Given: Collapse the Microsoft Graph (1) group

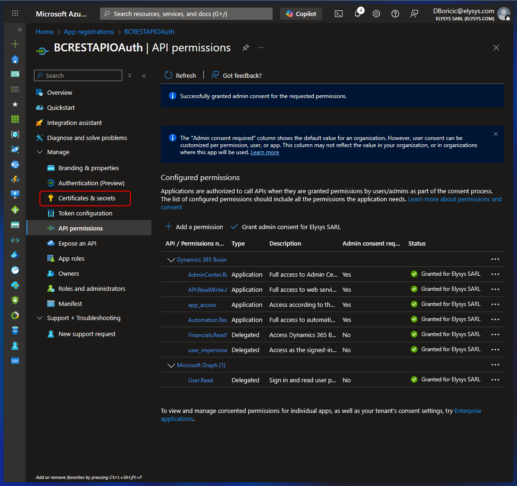Looking at the screenshot, I should pos(171,365).
